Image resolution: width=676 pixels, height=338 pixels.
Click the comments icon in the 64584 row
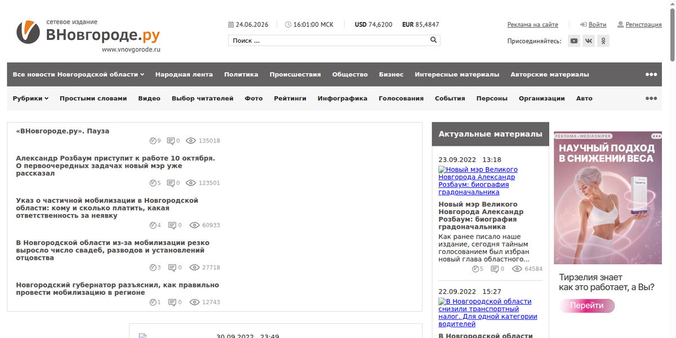click(x=493, y=269)
